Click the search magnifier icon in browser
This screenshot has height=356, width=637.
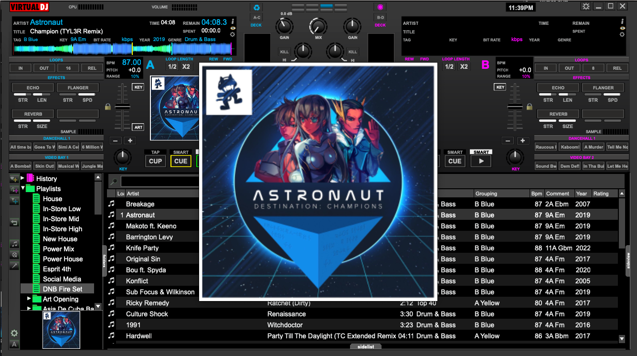pyautogui.click(x=114, y=181)
